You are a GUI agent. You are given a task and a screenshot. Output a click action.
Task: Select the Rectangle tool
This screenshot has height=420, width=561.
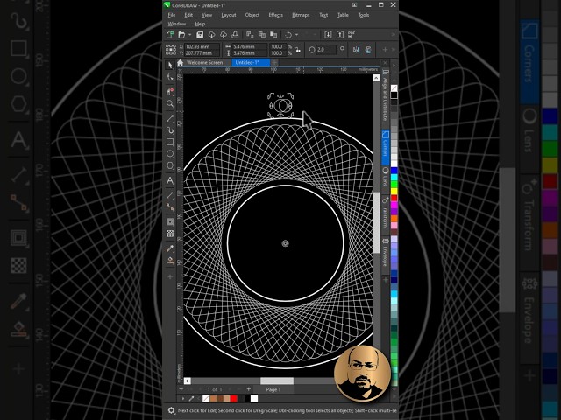point(170,142)
